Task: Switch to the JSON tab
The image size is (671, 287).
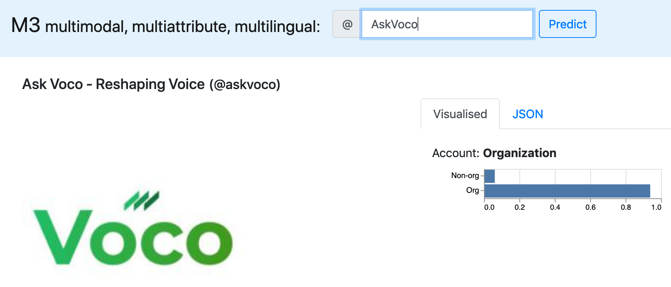Action: point(528,114)
